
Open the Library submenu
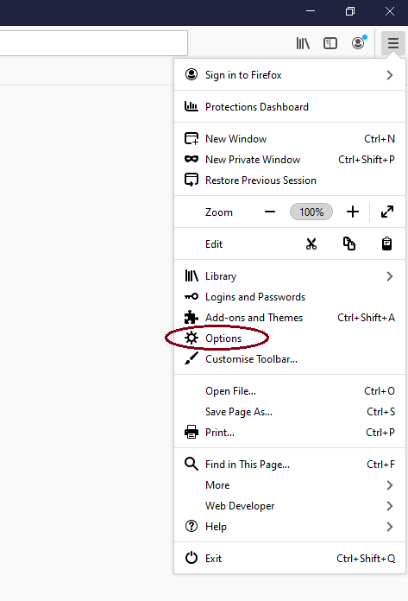click(290, 276)
